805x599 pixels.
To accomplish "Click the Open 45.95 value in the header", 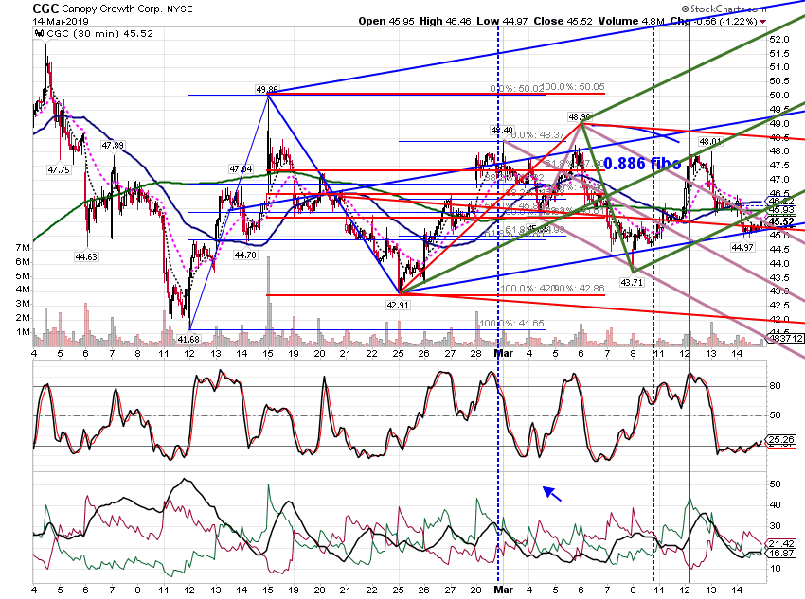I will pyautogui.click(x=386, y=22).
